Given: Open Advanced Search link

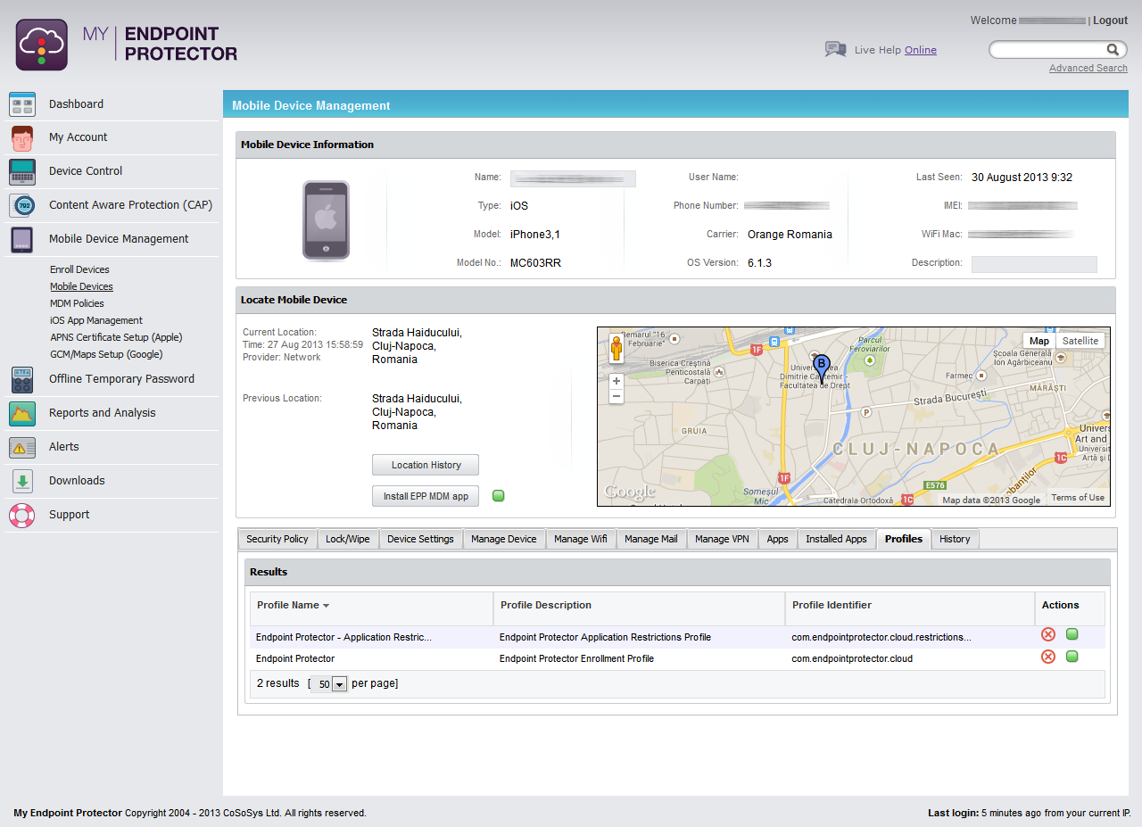Looking at the screenshot, I should tap(1088, 68).
